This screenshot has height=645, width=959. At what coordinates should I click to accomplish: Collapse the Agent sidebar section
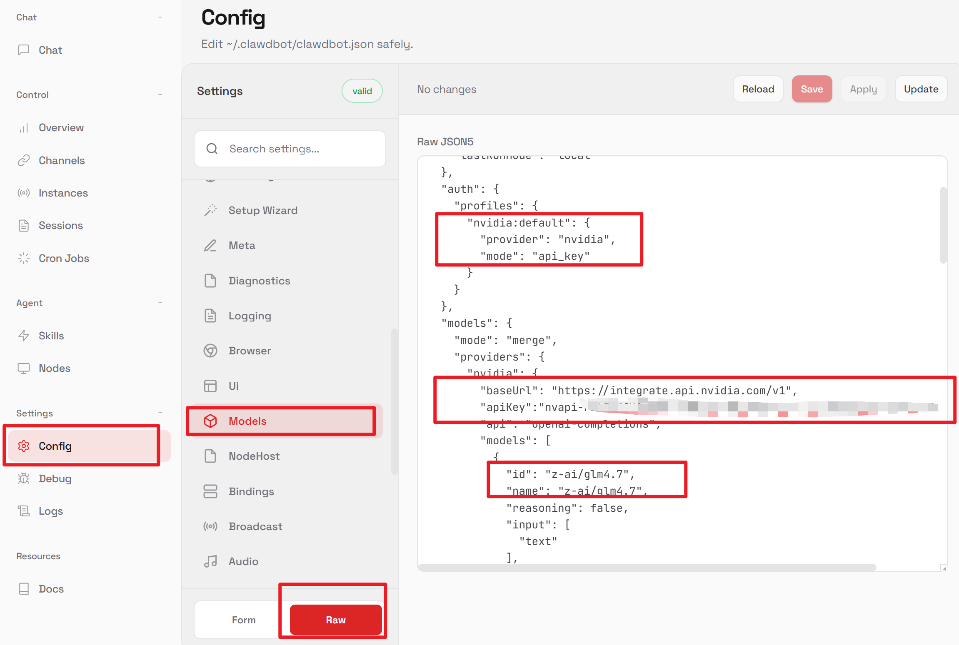point(160,303)
